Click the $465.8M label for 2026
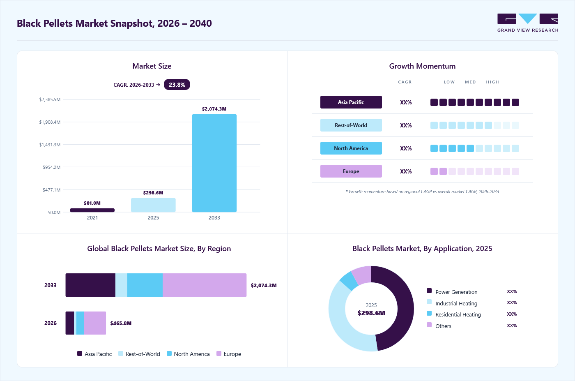This screenshot has width=575, height=381. click(x=121, y=323)
